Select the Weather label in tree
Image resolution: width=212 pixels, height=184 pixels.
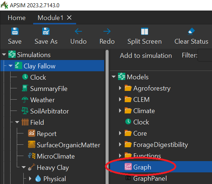(43, 100)
